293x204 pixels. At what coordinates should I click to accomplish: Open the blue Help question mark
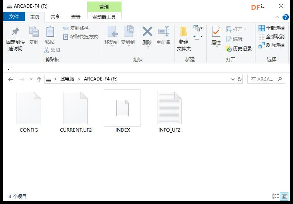(x=285, y=17)
